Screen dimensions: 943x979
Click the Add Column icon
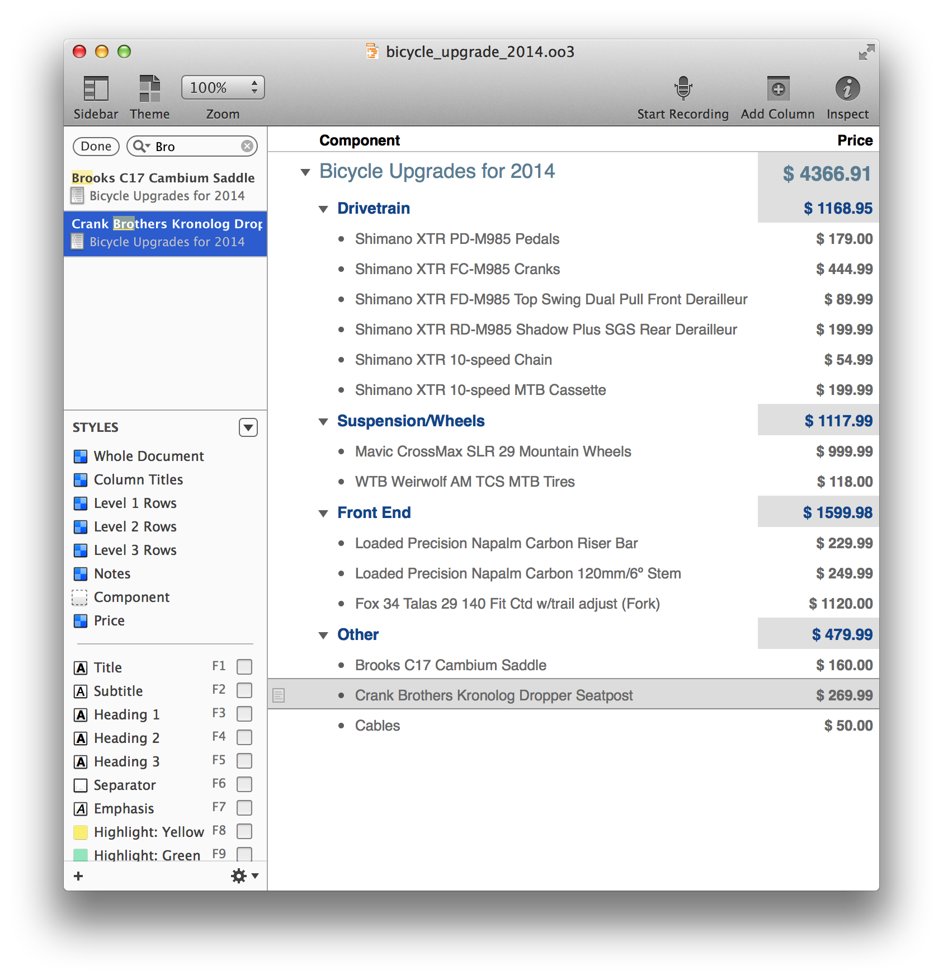(x=778, y=88)
